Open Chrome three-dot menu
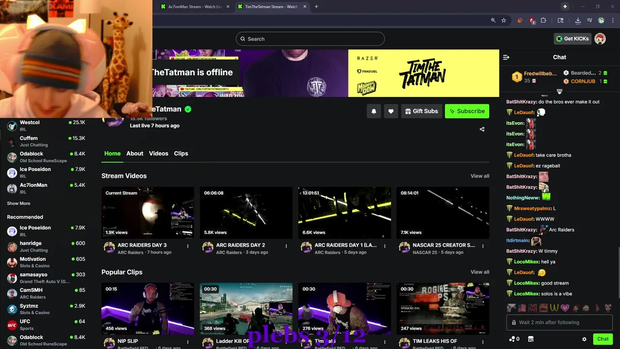 point(612,20)
